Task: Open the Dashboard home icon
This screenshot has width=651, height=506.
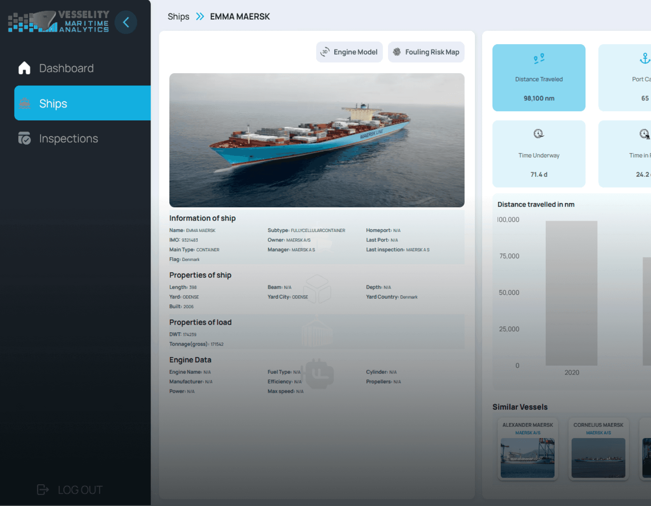Action: click(24, 68)
